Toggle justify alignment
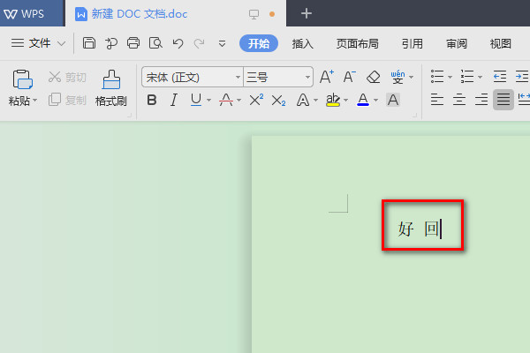The width and height of the screenshot is (530, 353). (503, 100)
